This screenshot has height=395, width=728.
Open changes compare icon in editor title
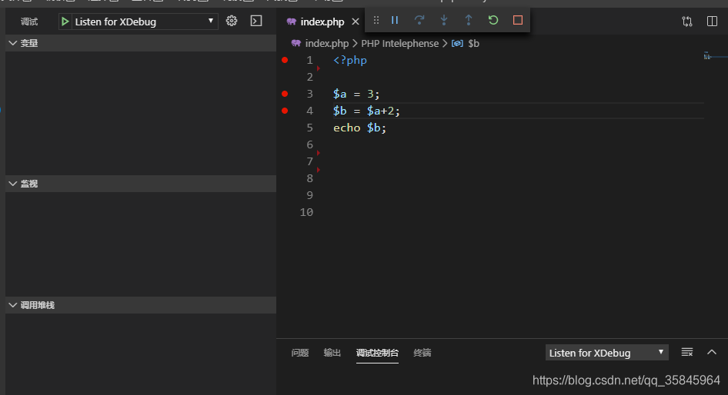687,22
